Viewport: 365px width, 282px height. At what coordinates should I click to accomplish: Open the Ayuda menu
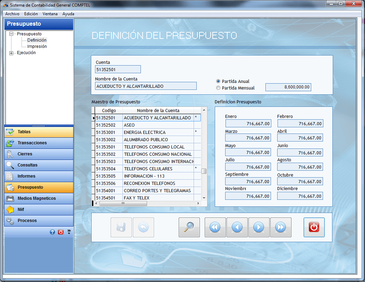click(x=68, y=14)
